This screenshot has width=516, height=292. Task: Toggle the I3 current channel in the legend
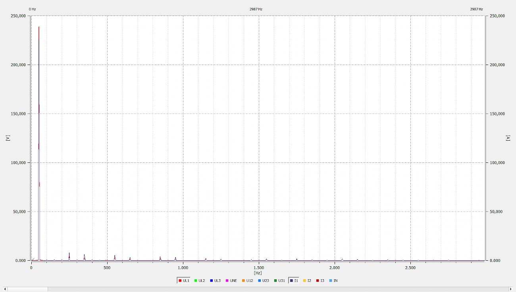320,281
